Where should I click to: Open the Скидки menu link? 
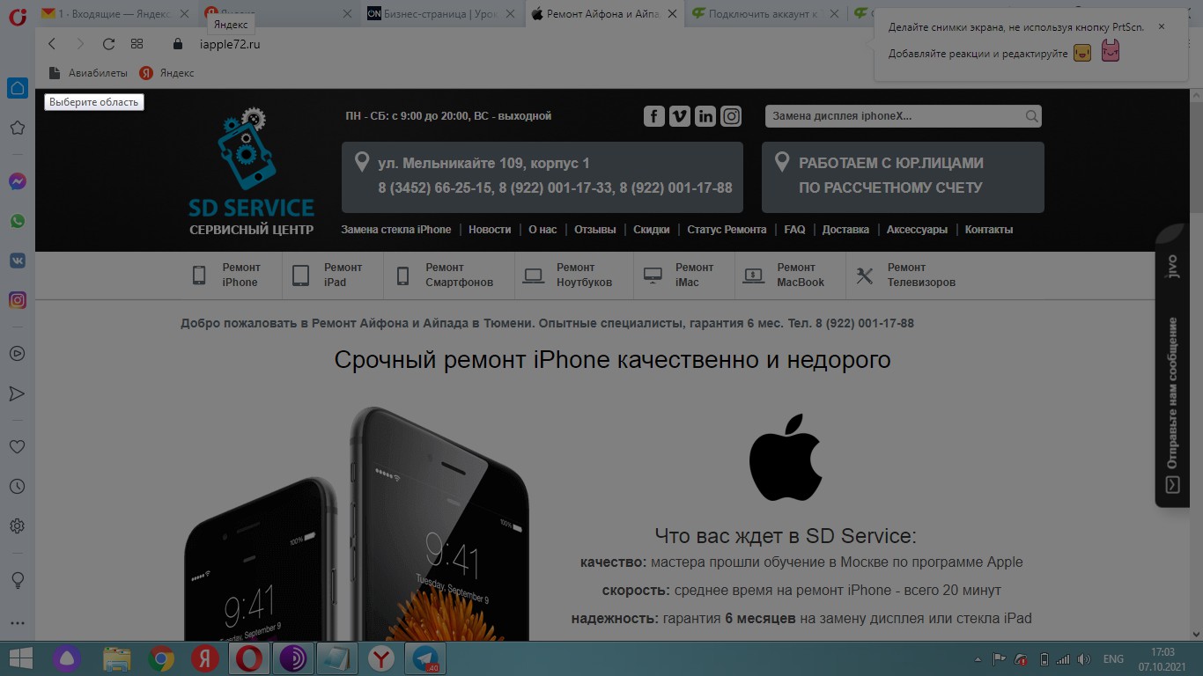[652, 230]
